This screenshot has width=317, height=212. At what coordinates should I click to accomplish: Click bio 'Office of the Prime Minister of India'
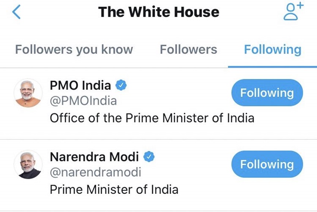152,118
